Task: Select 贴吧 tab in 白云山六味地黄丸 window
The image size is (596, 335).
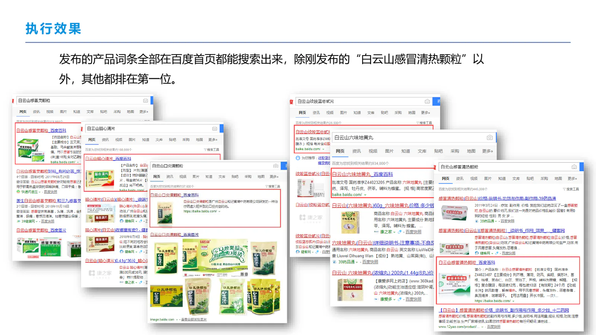Action: [x=438, y=151]
